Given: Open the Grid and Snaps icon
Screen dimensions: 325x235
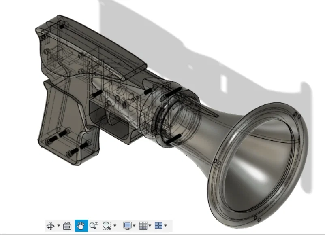Looking at the screenshot, I should coord(143,225).
